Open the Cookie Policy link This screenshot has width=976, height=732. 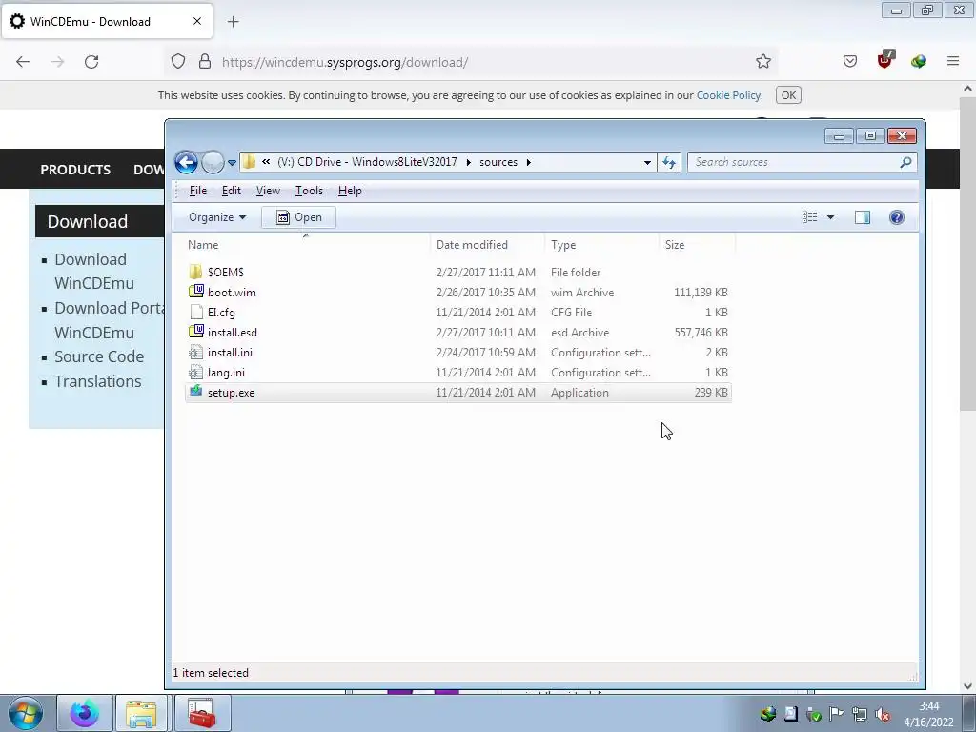[728, 95]
